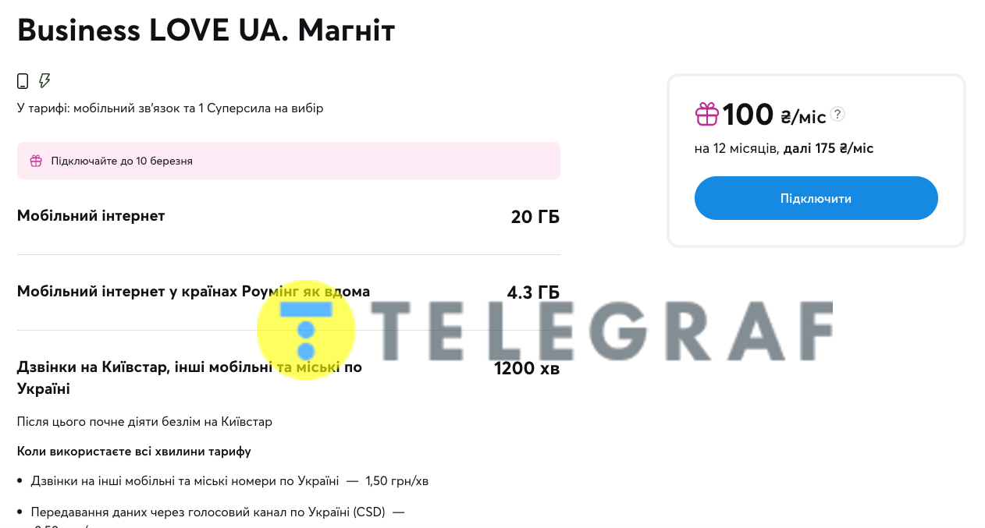The image size is (985, 528).
Task: Click the "Business LOVE UA. Магніт" heading
Action: (x=206, y=30)
